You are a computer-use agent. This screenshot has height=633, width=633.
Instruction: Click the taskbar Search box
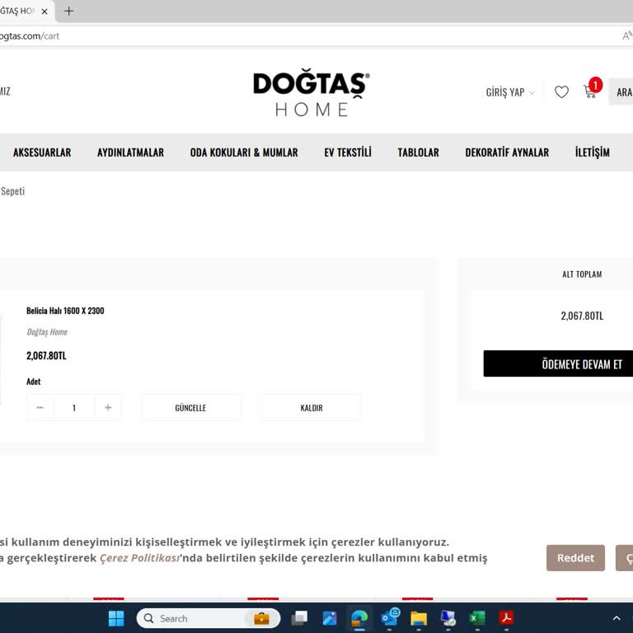pyautogui.click(x=209, y=618)
